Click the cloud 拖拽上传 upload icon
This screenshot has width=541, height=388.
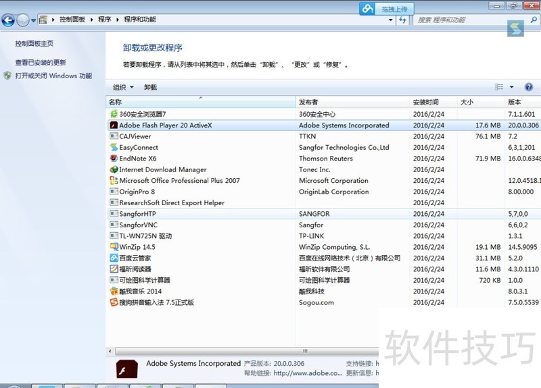tap(367, 9)
